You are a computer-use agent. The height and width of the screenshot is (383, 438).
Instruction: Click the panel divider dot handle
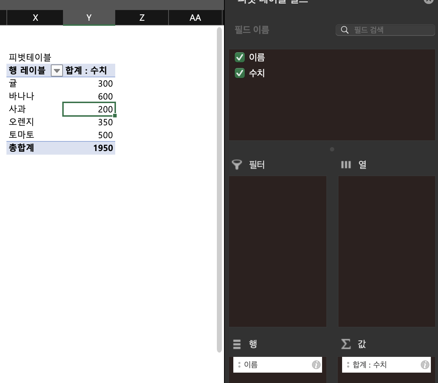(332, 149)
